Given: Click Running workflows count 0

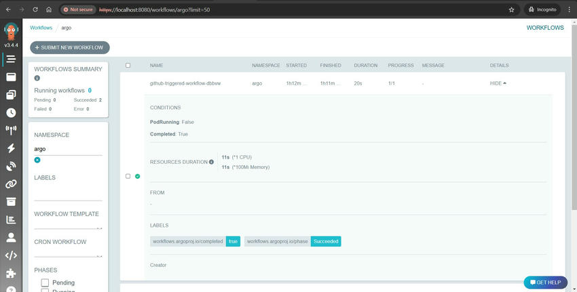Looking at the screenshot, I should (x=90, y=90).
